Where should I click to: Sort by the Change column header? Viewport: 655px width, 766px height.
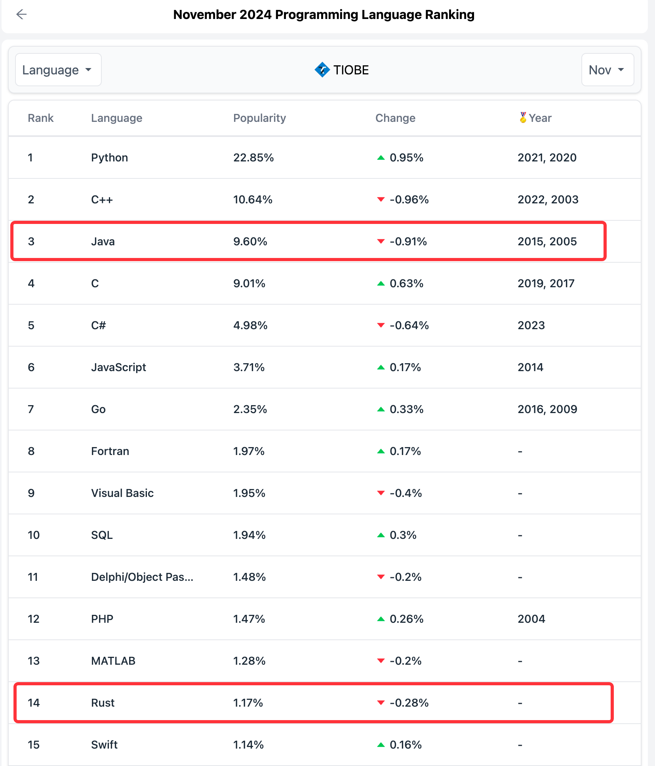point(395,118)
